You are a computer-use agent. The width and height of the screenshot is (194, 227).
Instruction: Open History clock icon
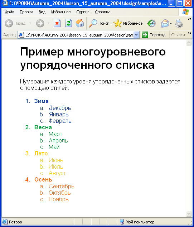coord(151,23)
